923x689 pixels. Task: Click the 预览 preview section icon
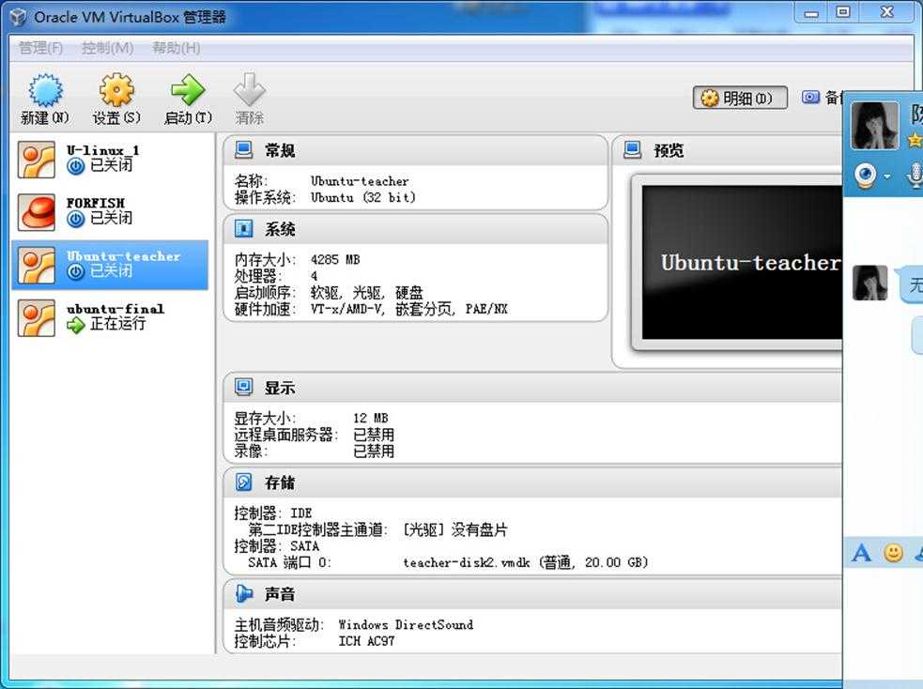tap(632, 150)
